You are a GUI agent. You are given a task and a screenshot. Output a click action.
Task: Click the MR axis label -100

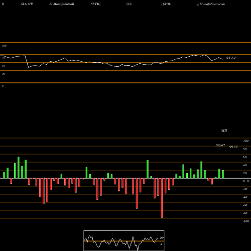coord(246,221)
